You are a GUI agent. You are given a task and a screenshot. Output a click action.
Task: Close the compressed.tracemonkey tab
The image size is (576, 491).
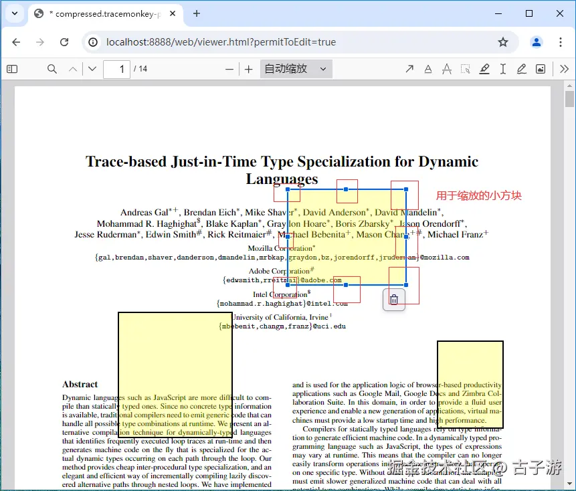click(173, 13)
